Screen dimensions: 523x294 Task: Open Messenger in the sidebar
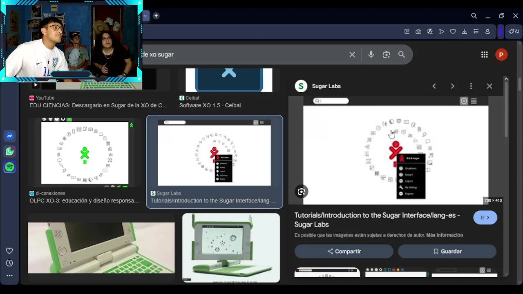click(x=10, y=136)
